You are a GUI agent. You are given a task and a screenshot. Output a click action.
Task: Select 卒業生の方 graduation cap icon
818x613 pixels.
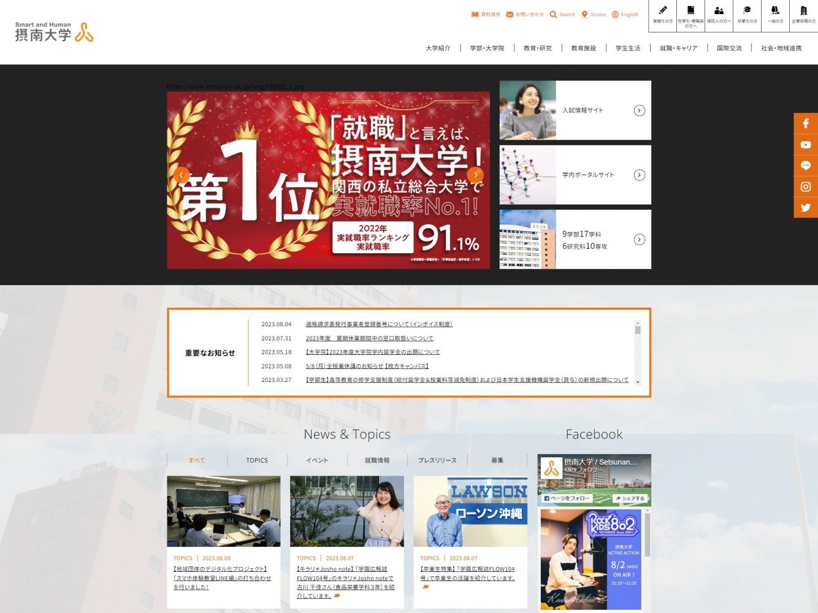747,15
